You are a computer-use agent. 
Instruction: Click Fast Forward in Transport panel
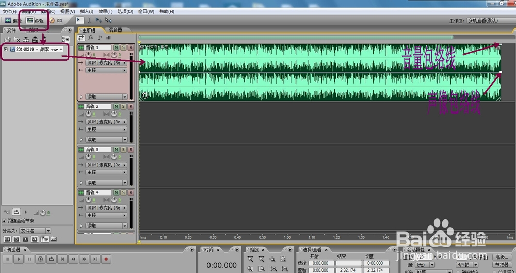(x=84, y=259)
